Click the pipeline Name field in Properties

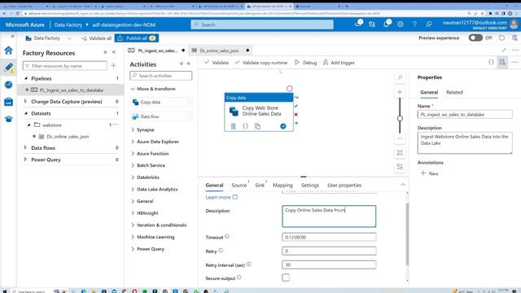tap(465, 114)
